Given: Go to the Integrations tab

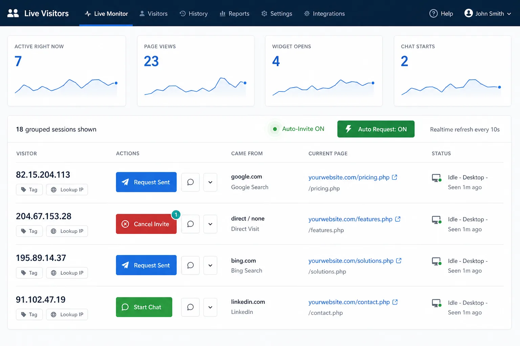Looking at the screenshot, I should (x=324, y=14).
